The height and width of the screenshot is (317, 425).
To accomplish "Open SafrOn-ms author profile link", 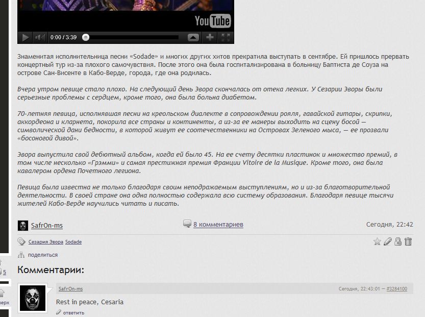I will tap(47, 225).
